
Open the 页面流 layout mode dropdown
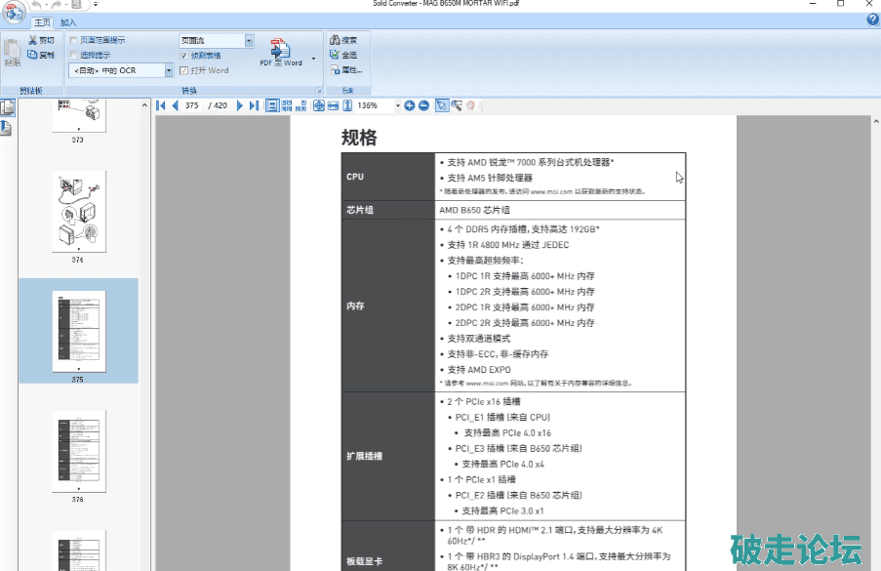249,40
